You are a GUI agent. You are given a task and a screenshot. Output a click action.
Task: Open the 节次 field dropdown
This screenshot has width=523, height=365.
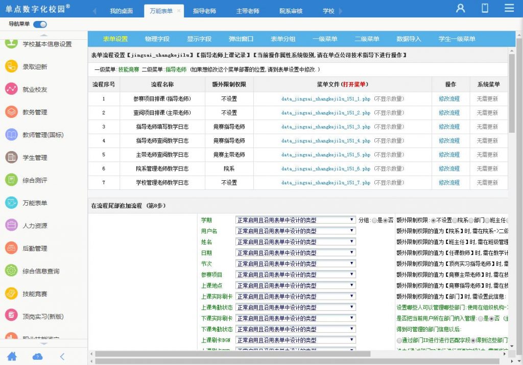tap(296, 263)
